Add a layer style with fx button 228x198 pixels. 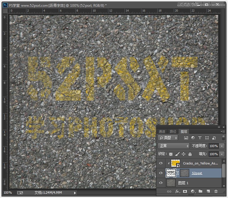pos(177,191)
